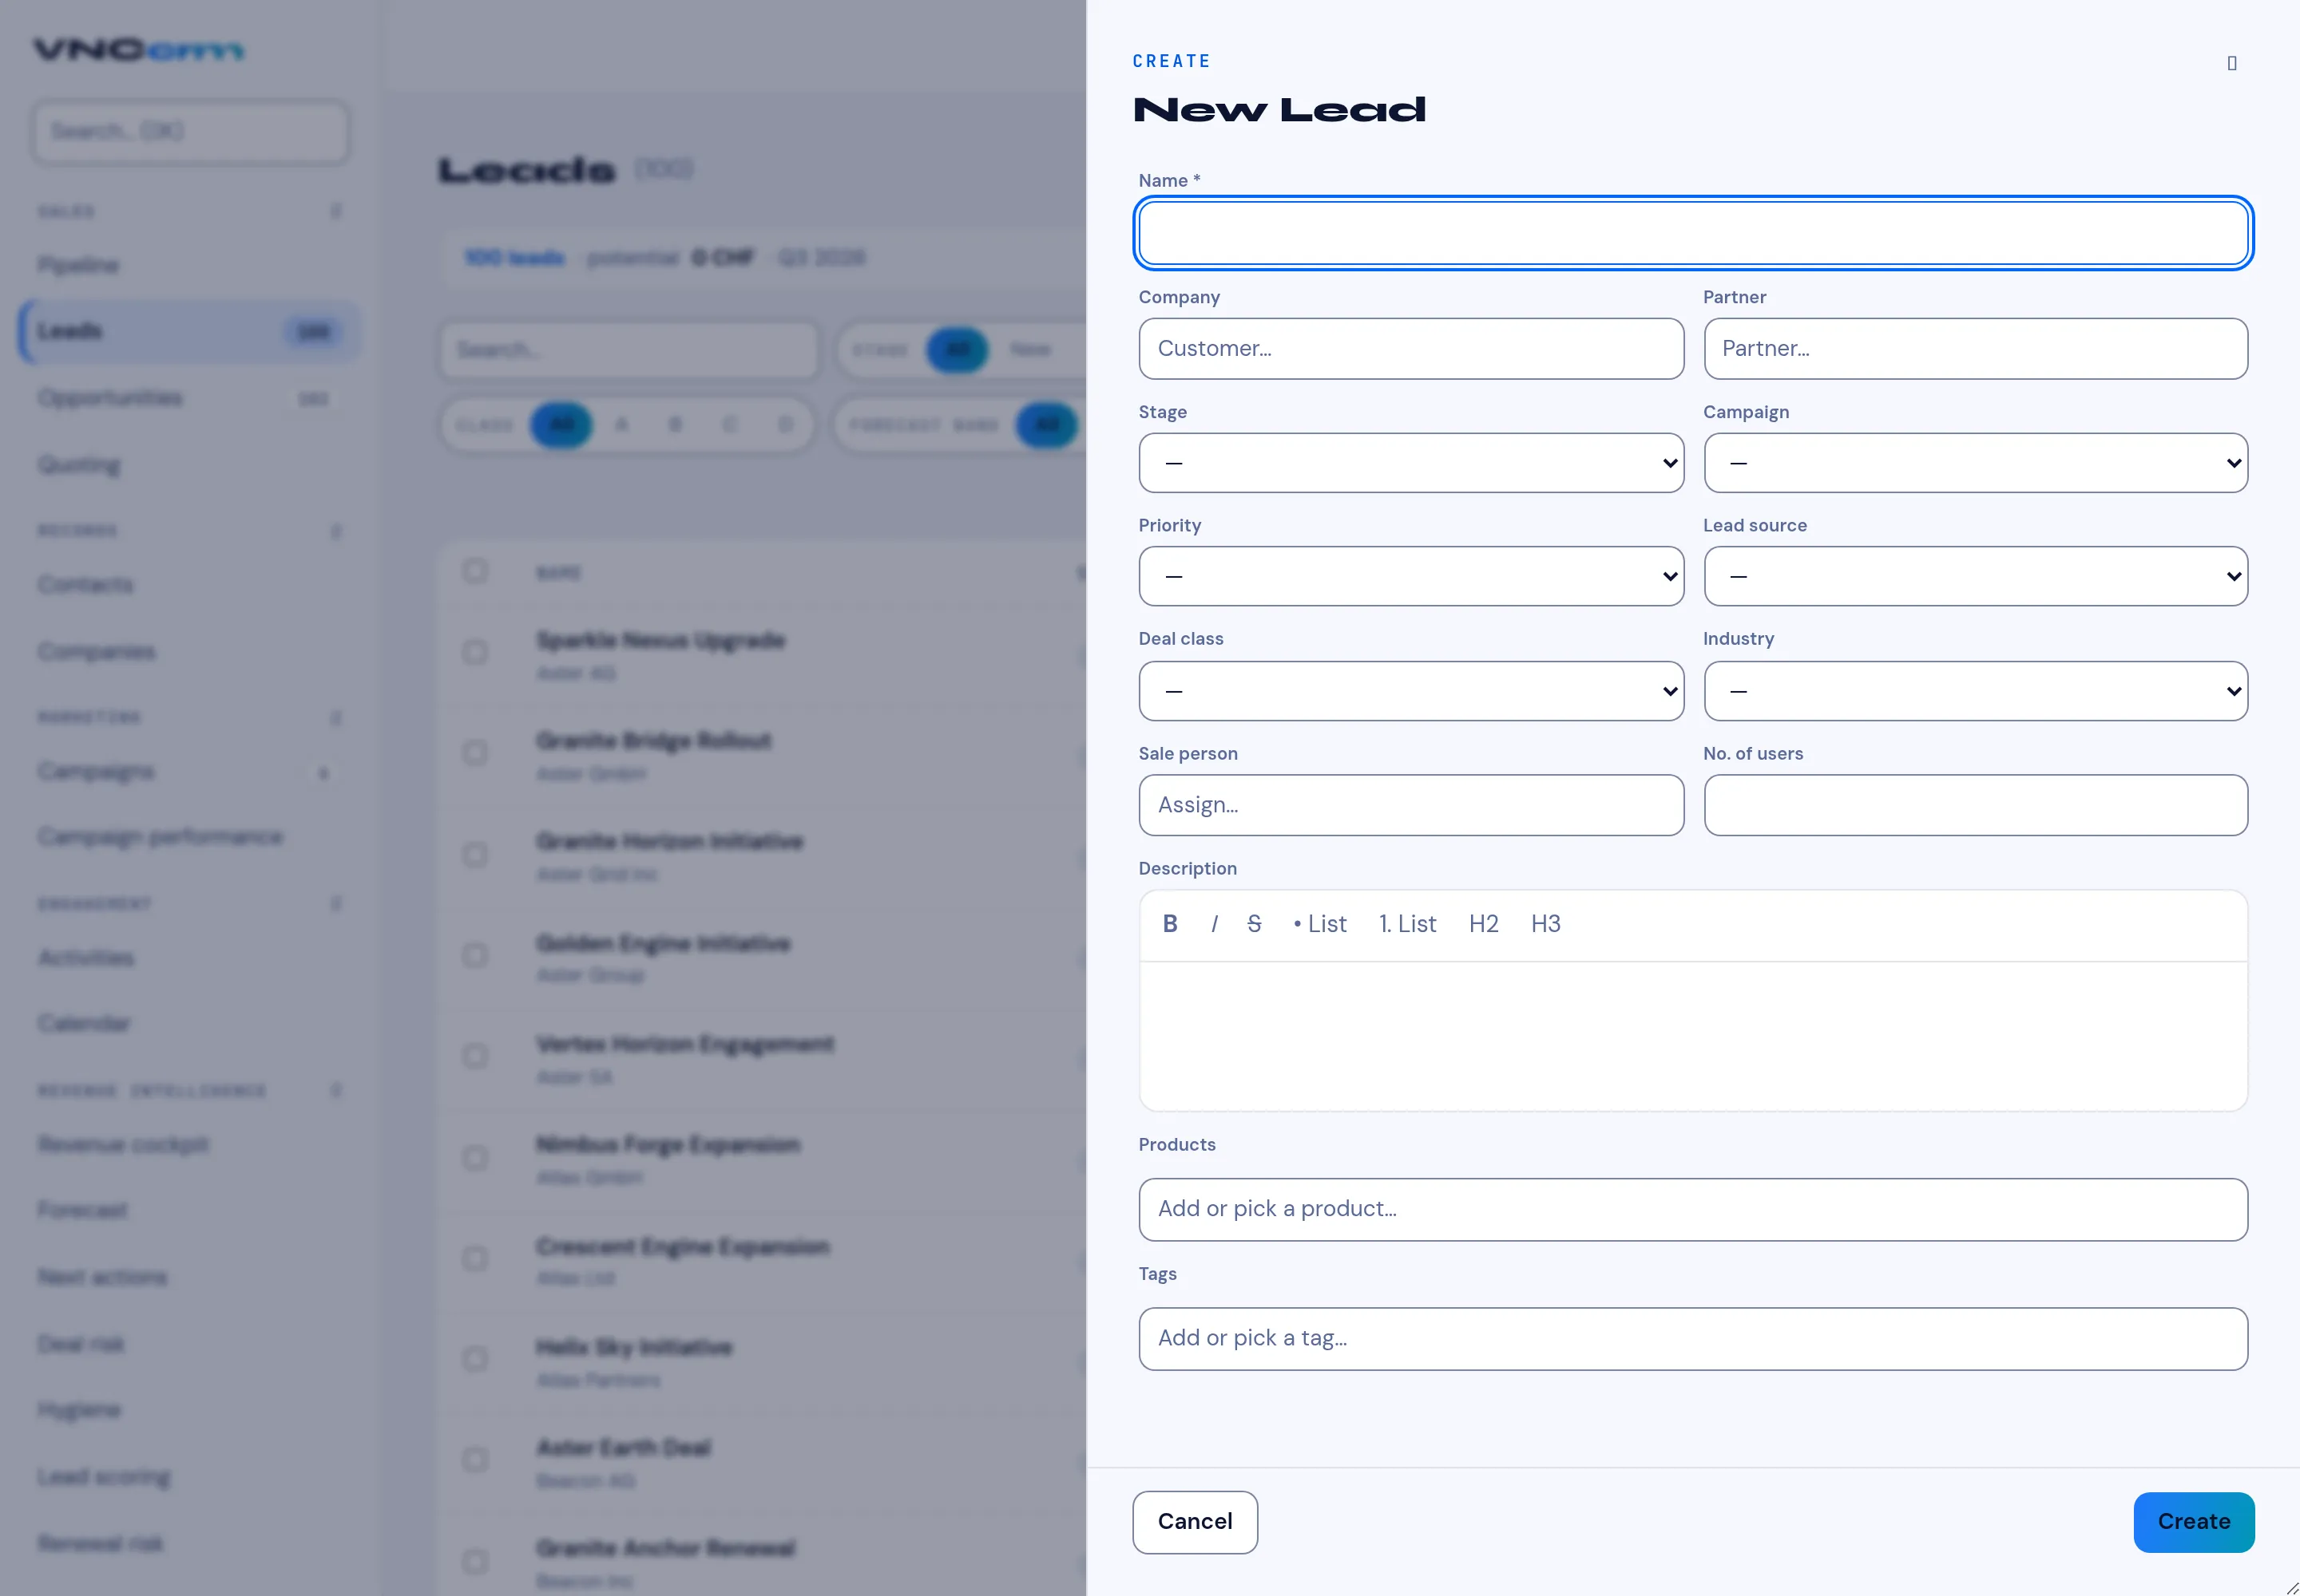Screen dimensions: 2300x1596
Task: Insert numbered 1. List in Description
Action: pyautogui.click(x=1407, y=924)
